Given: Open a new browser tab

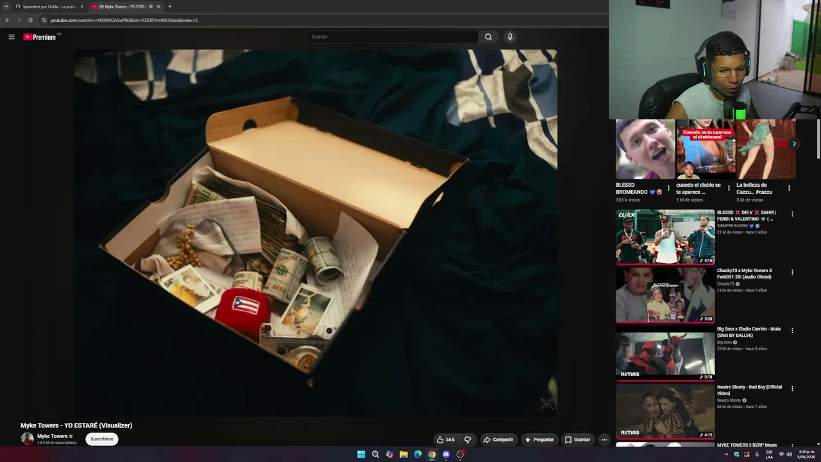Looking at the screenshot, I should [x=169, y=6].
